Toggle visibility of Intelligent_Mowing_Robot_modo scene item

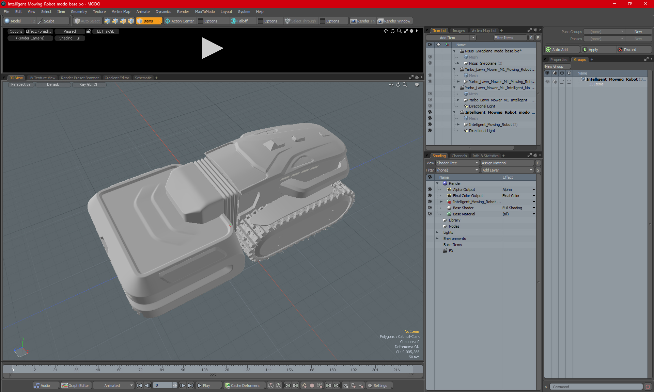point(430,112)
